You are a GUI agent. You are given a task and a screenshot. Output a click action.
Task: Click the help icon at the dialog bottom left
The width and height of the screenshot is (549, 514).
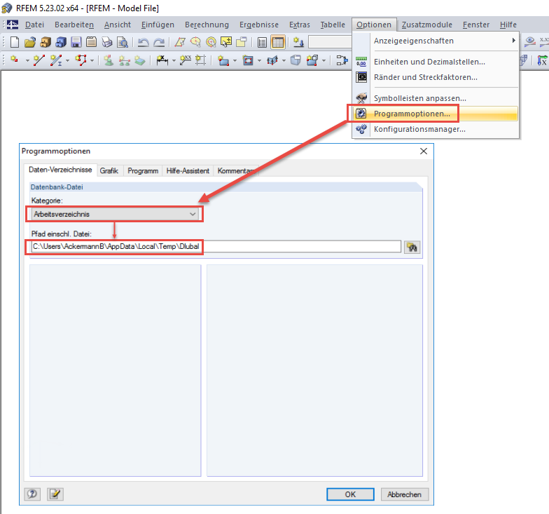pyautogui.click(x=32, y=494)
